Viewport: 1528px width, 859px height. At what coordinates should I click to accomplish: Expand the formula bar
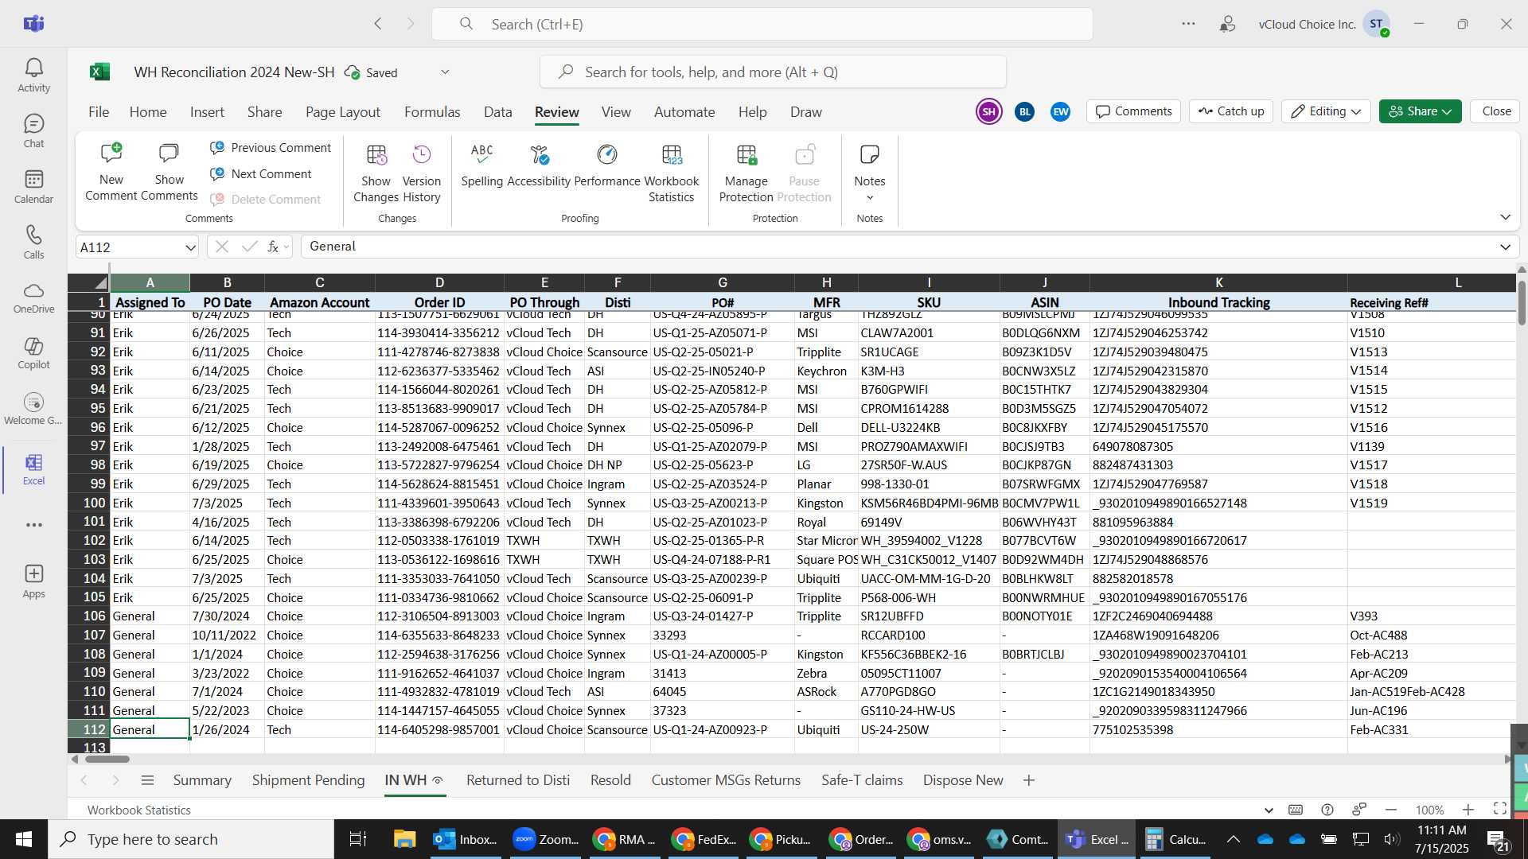(1505, 247)
